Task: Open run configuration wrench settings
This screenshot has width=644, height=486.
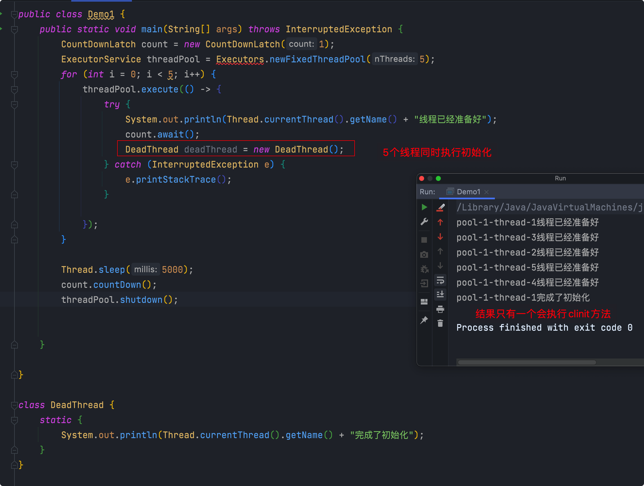Action: [x=424, y=222]
